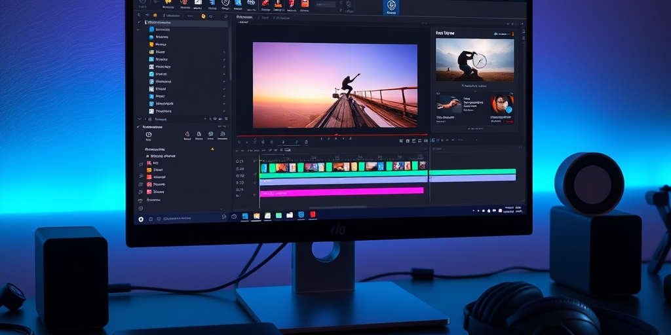
Task: Click the orange round icon in file panel toolbar
Action: point(203,16)
